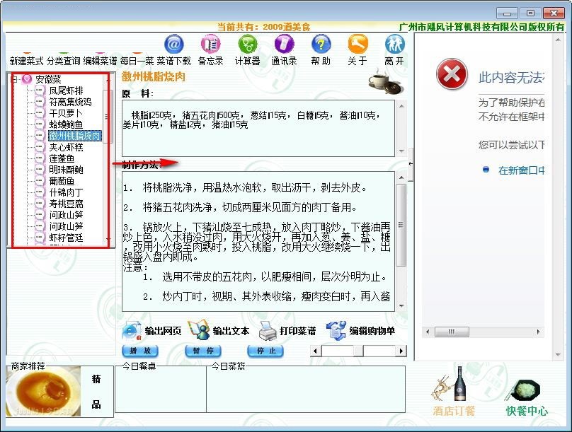The image size is (572, 432).
Task: Open the 关于 about icon
Action: coord(357,45)
